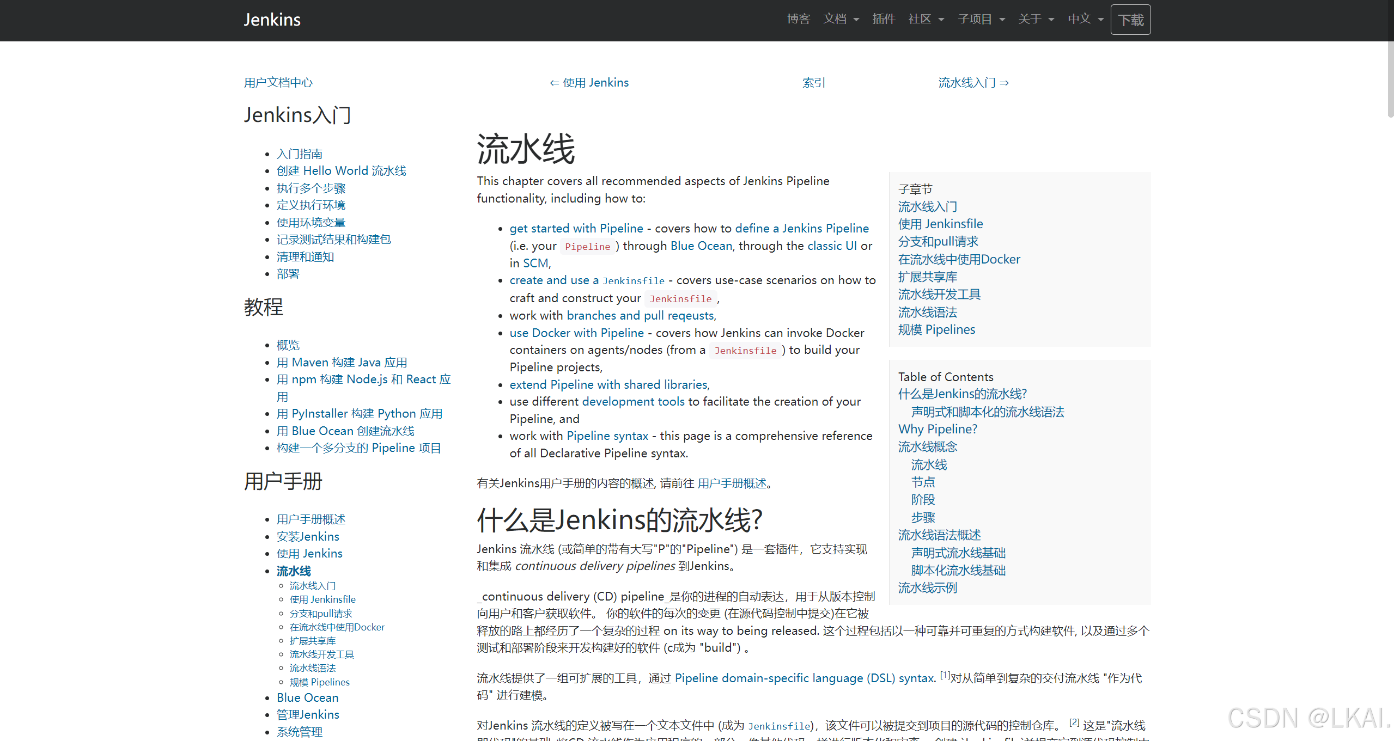Jump to 流水线示例 in contents
Screen dimensions: 1394x741
[x=927, y=588]
